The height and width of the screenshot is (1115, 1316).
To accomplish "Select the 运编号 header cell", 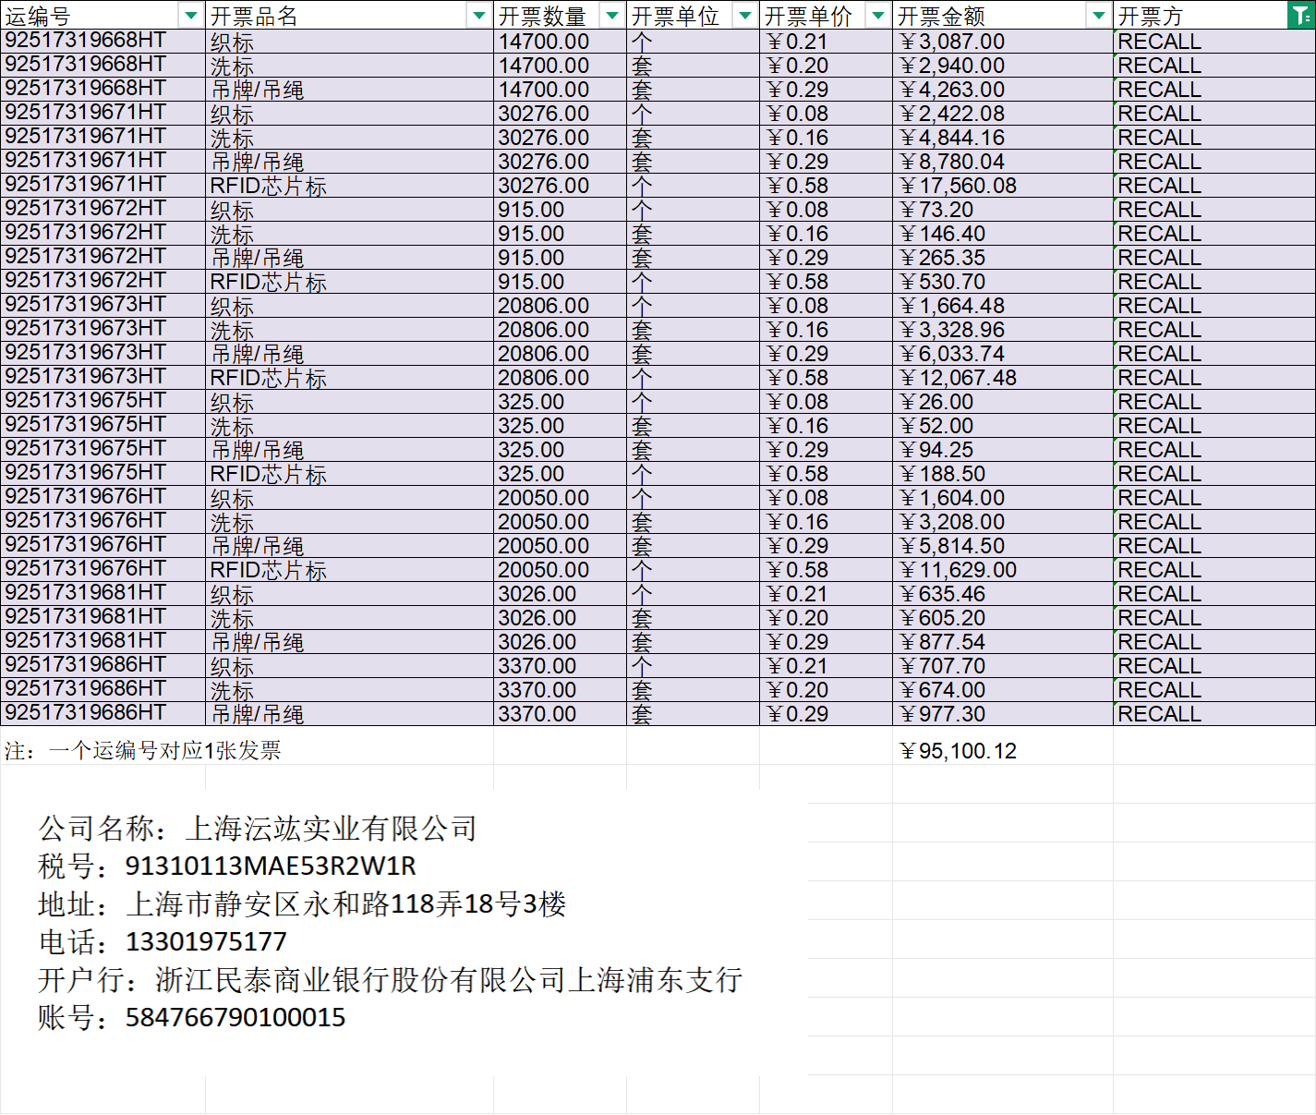I will coord(92,16).
